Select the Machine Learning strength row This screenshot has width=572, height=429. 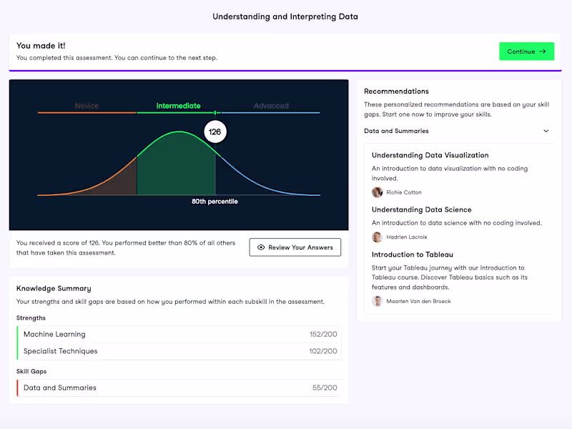point(179,334)
